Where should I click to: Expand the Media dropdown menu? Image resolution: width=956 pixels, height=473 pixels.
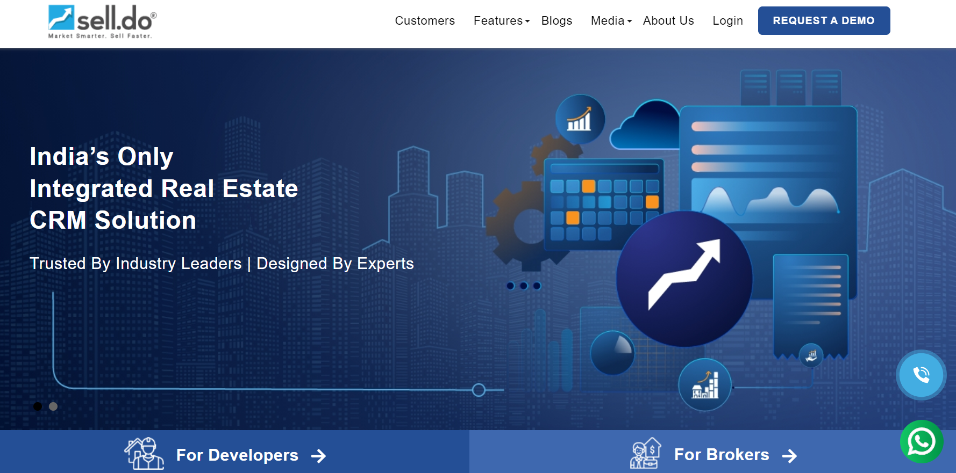pos(611,20)
